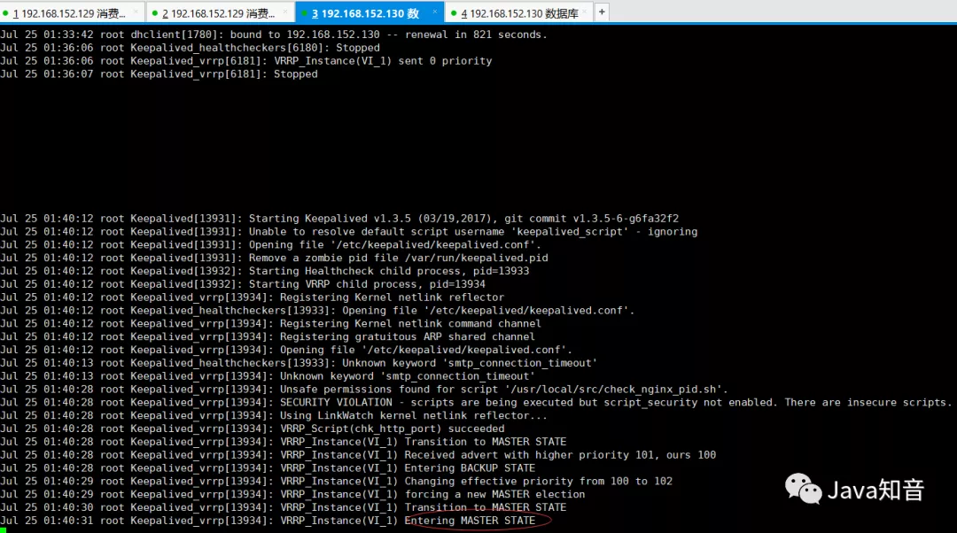This screenshot has width=957, height=533.
Task: Click green connection dot on tab 3
Action: coord(305,12)
